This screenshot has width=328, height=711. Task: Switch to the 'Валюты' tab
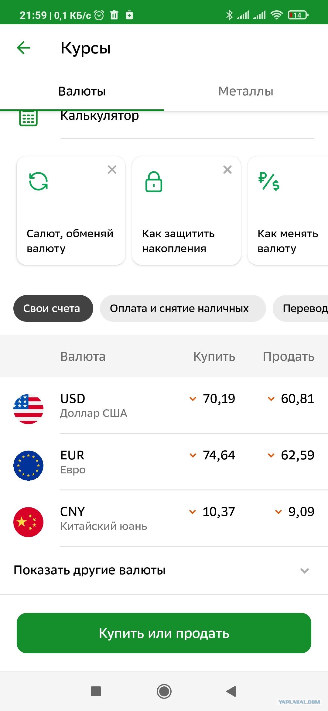coord(82,91)
